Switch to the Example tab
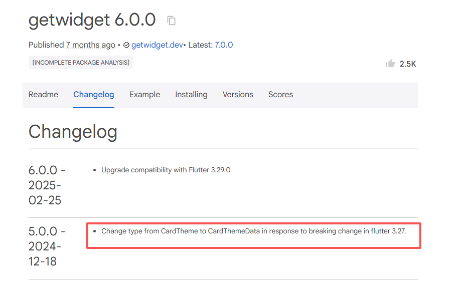The height and width of the screenshot is (282, 465). click(x=144, y=94)
